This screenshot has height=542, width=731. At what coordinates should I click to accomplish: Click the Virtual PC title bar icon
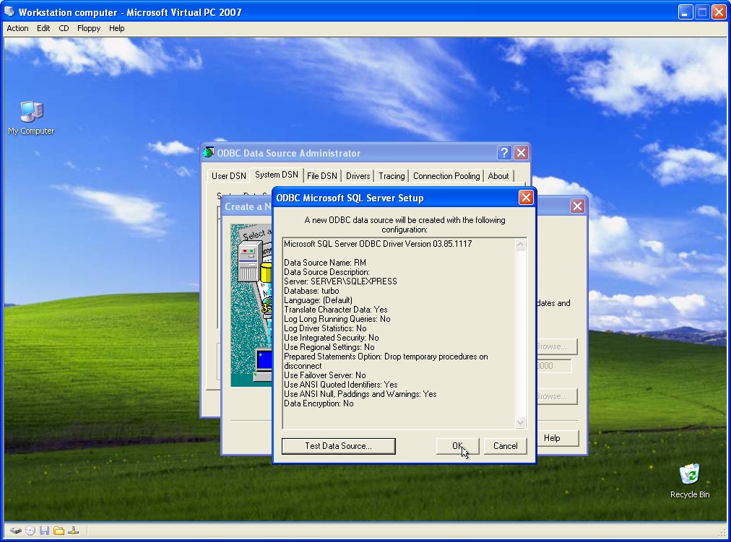(9, 11)
